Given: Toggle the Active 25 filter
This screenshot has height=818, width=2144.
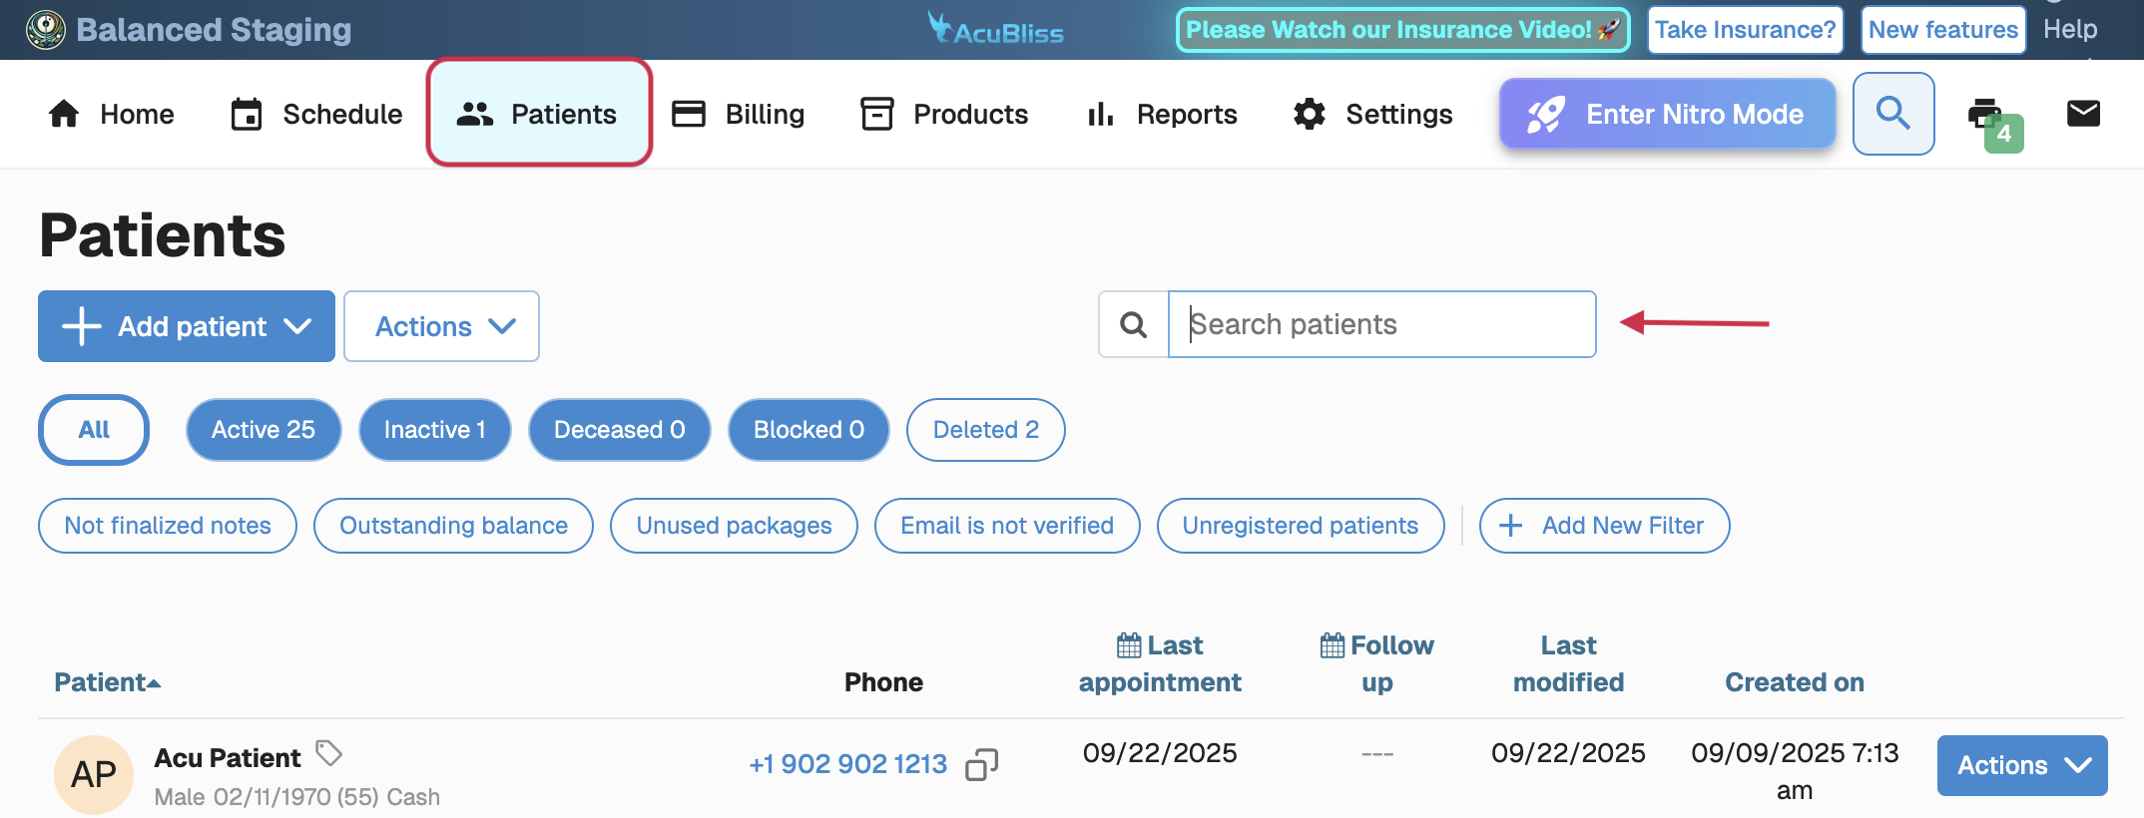Looking at the screenshot, I should 264,430.
